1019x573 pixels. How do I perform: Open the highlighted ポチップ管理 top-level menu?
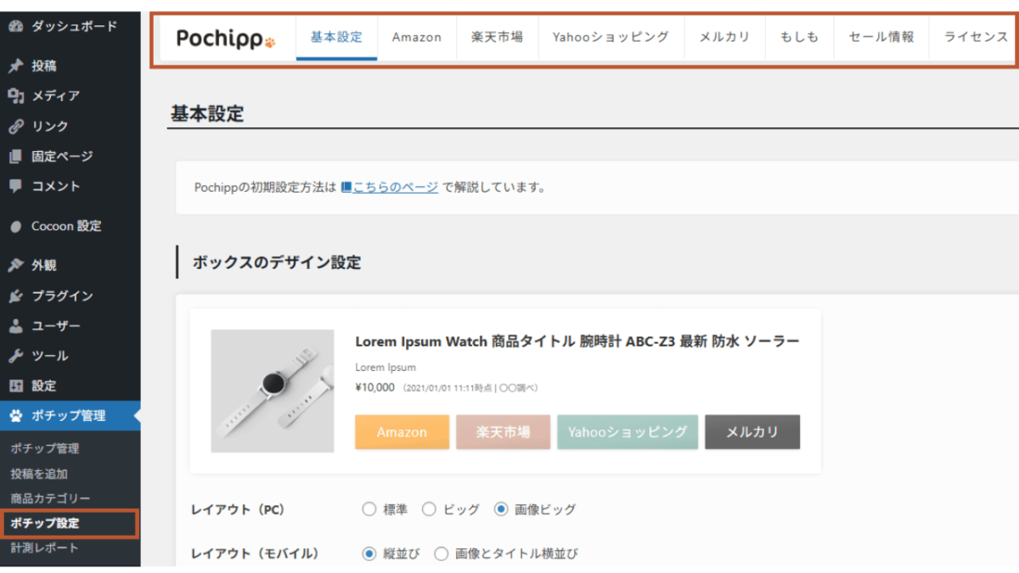(x=70, y=416)
